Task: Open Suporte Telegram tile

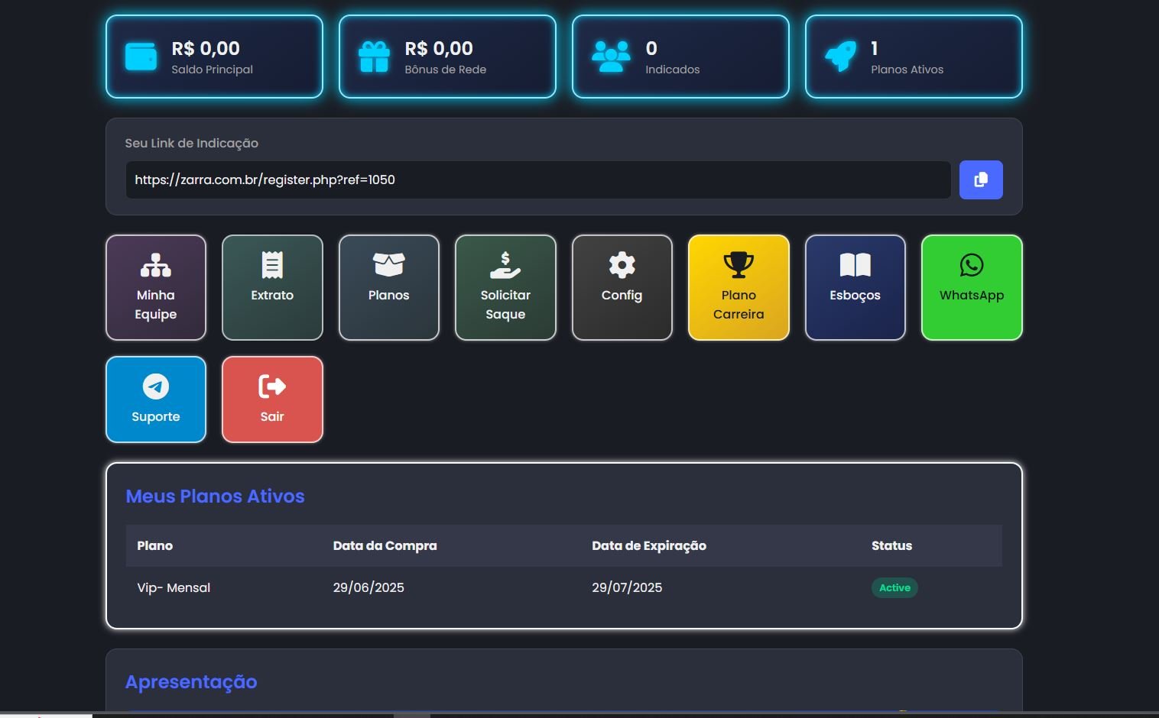Action: coord(156,399)
